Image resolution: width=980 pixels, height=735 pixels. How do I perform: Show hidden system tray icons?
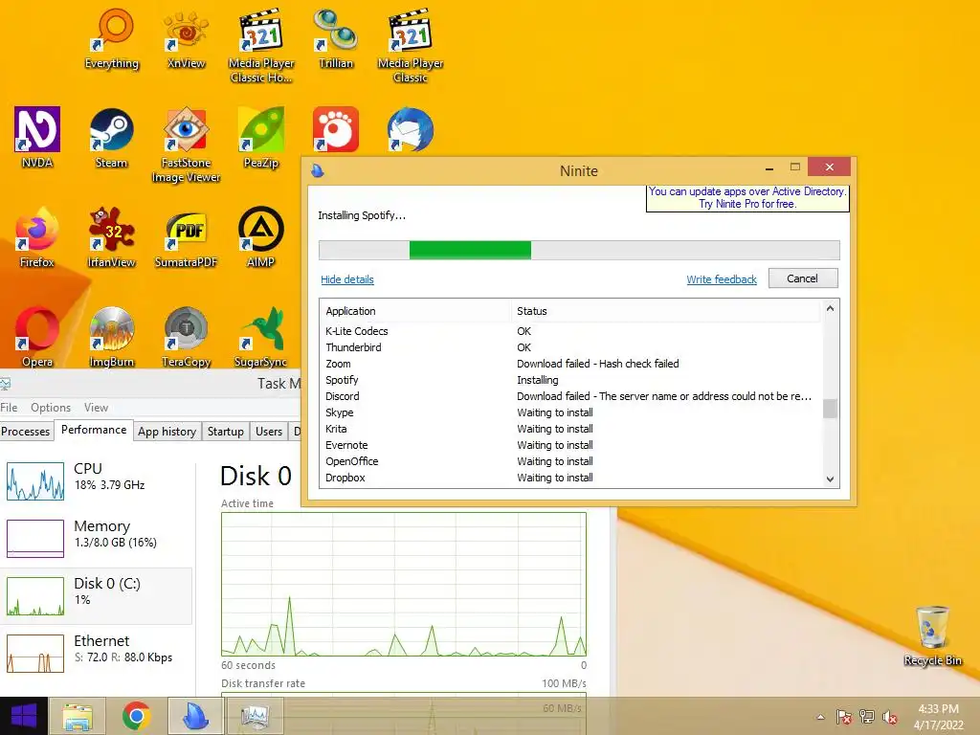(820, 717)
